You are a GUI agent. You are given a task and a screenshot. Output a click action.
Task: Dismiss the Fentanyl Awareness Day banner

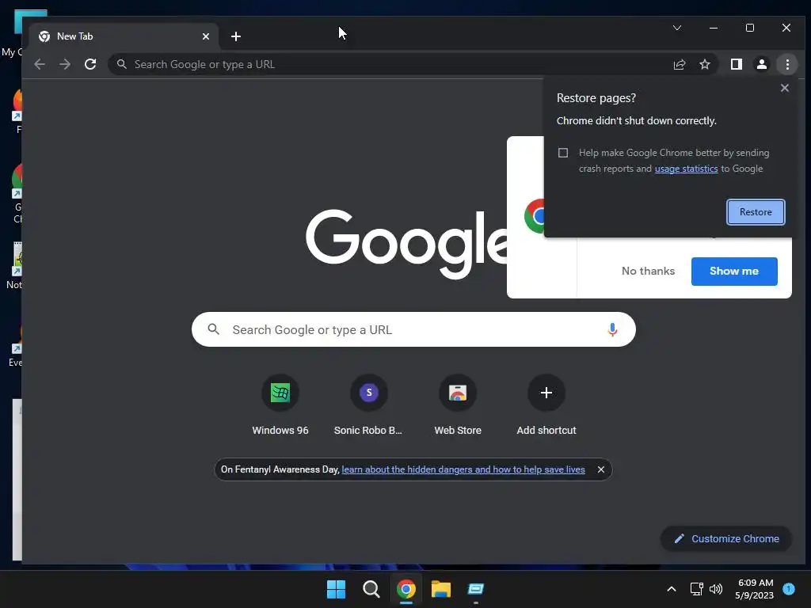coord(600,469)
